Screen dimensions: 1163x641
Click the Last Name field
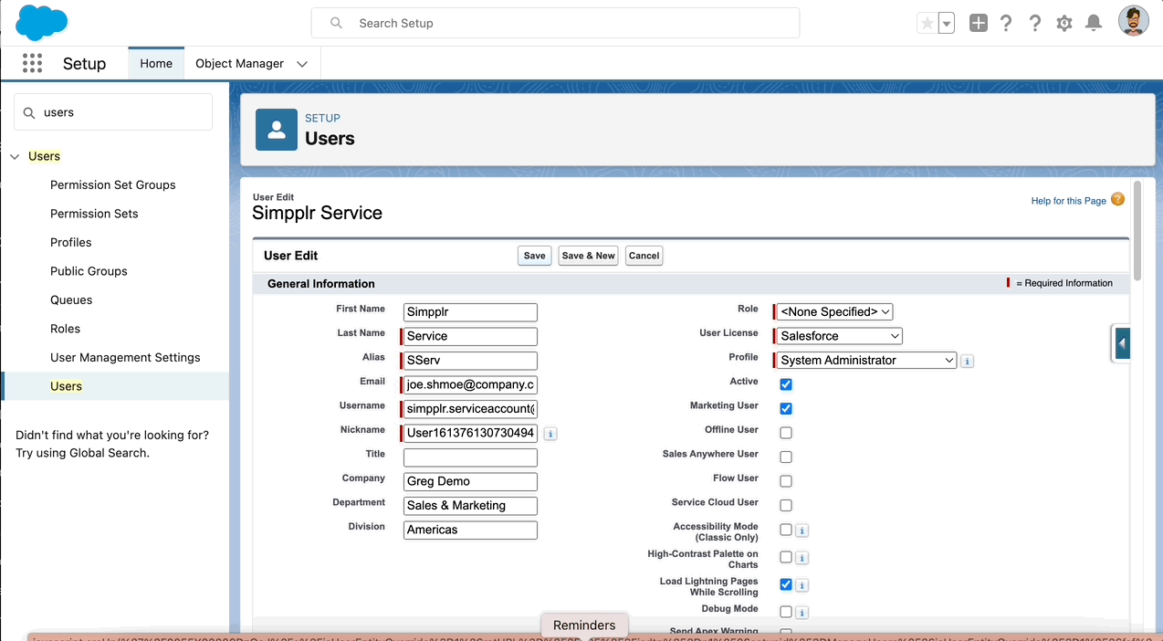click(470, 336)
